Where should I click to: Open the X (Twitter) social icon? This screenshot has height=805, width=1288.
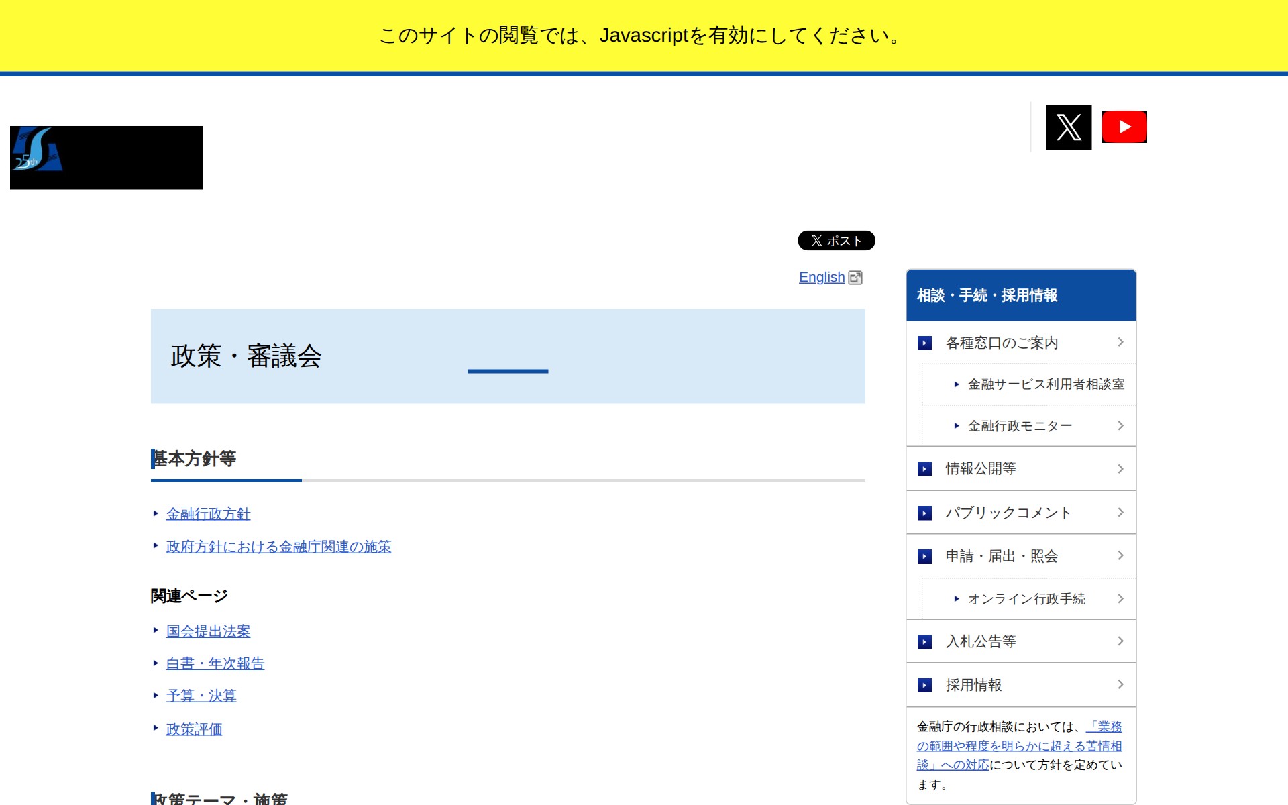click(1069, 127)
